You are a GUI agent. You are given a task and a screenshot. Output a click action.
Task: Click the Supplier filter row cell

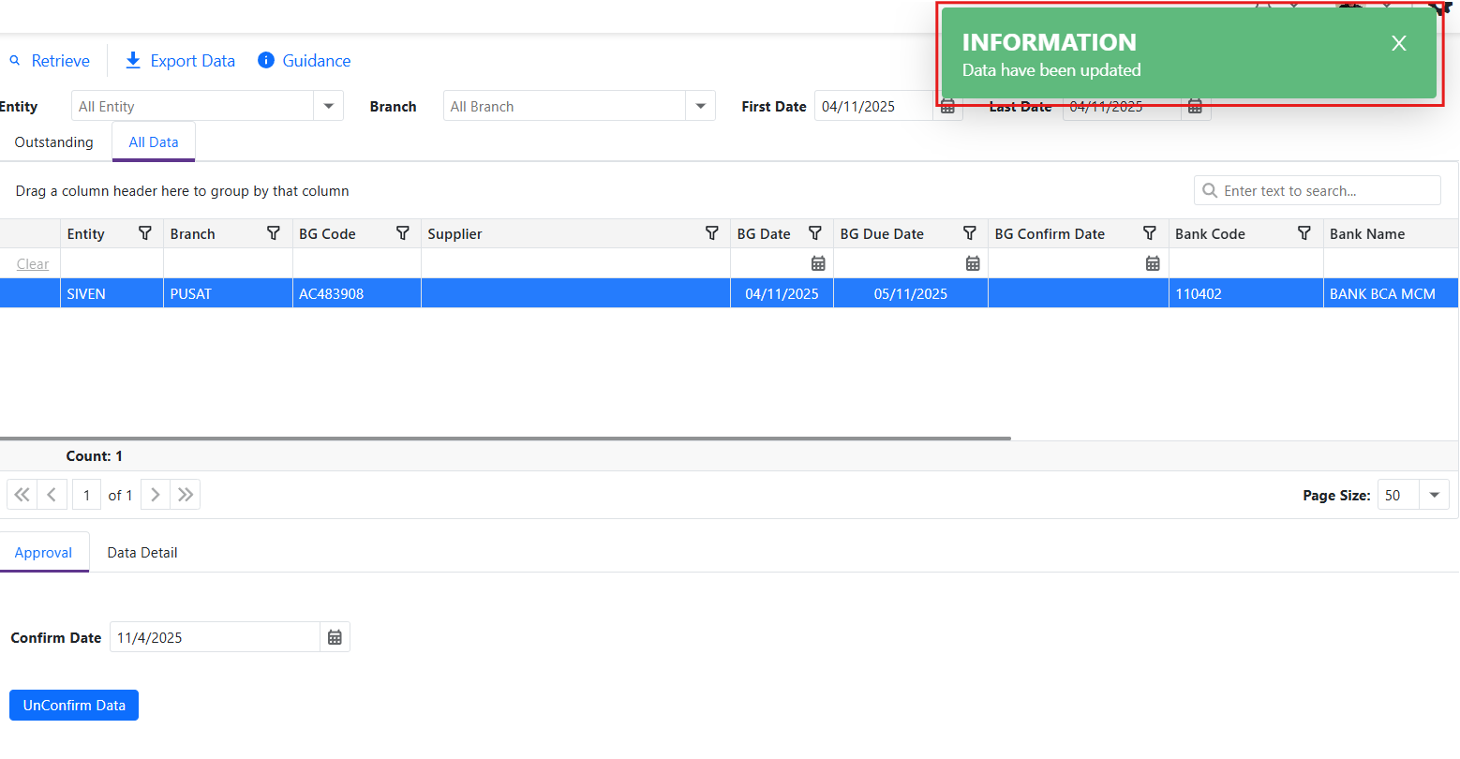[x=575, y=264]
